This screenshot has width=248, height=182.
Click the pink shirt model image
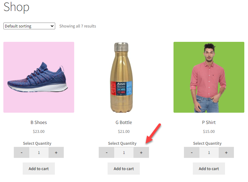click(x=208, y=77)
